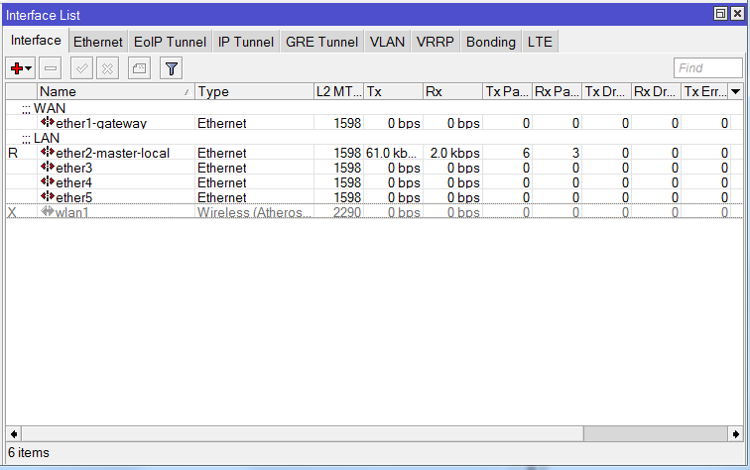The image size is (750, 470).
Task: Click the Type column header
Action: 253,91
